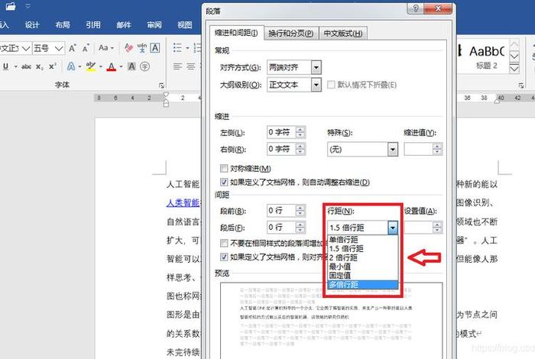Open the font color dropdown arrow
The height and width of the screenshot is (359, 535).
[121, 66]
